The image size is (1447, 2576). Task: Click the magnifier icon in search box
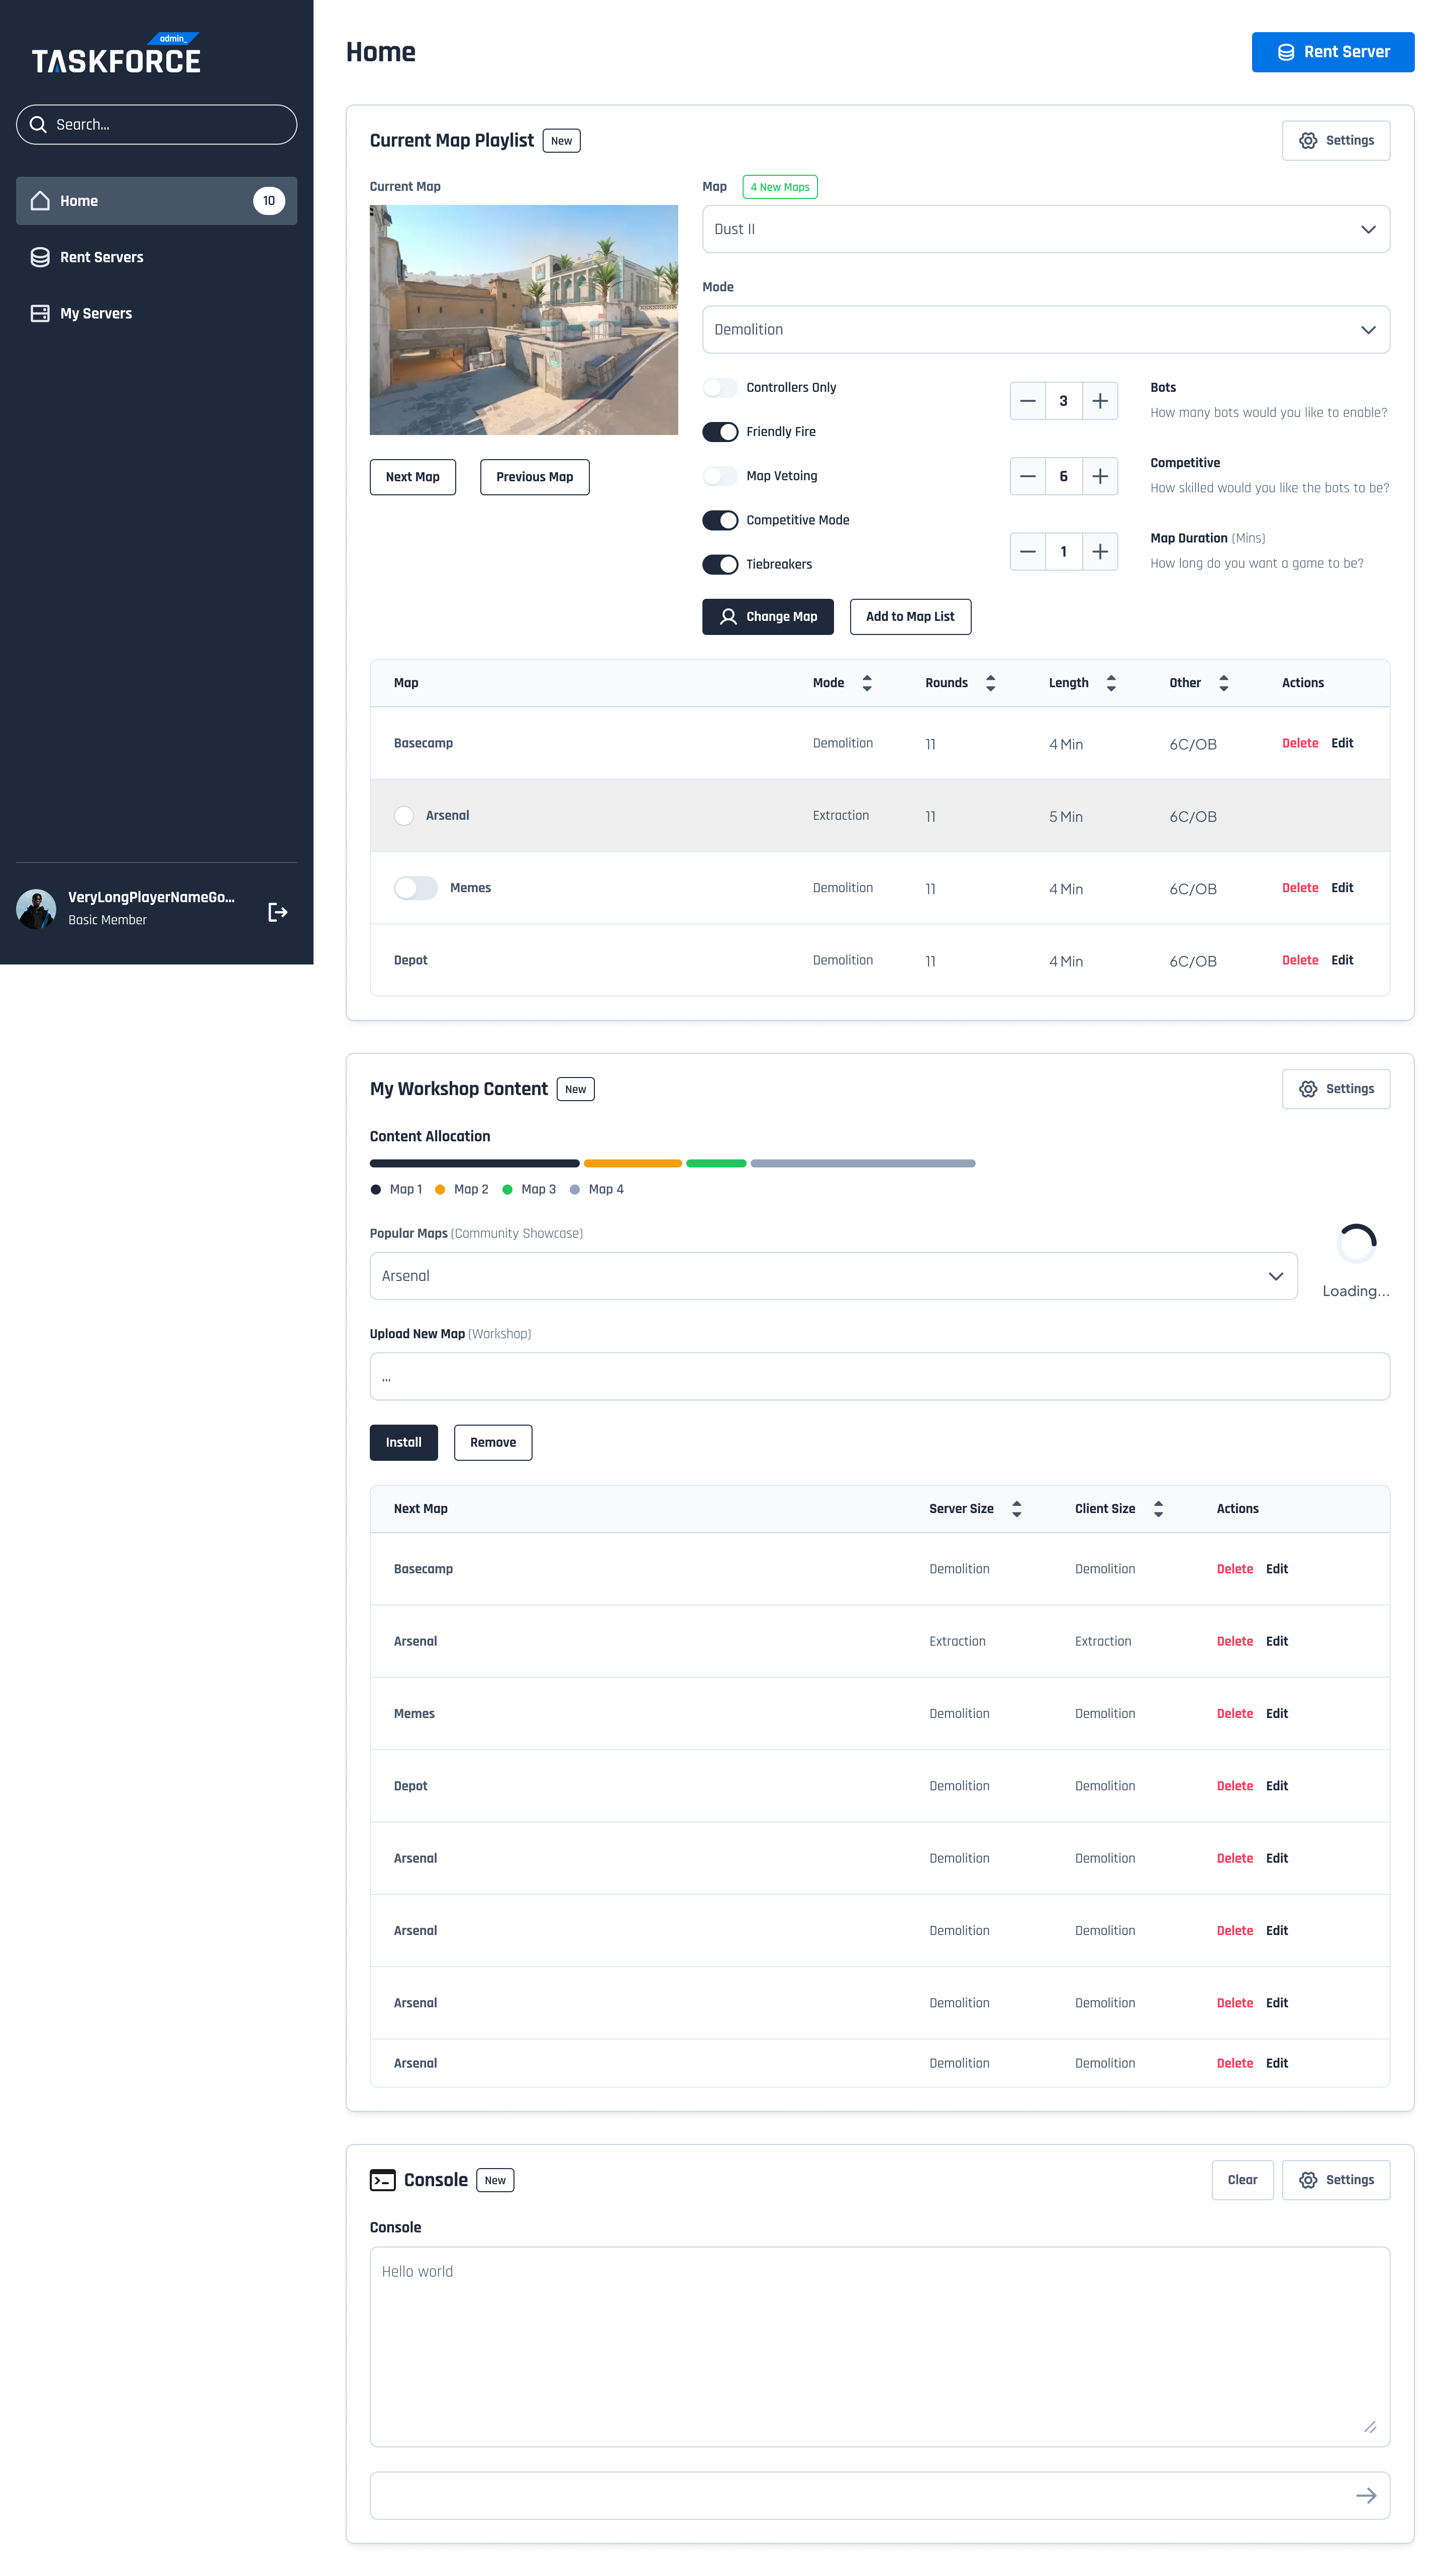pos(39,125)
